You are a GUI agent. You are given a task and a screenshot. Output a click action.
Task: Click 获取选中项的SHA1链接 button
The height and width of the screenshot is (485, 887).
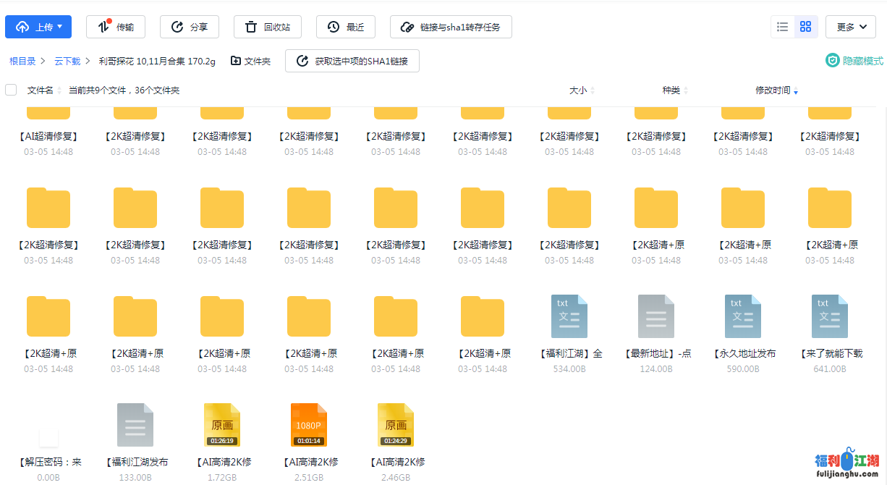[x=352, y=62]
